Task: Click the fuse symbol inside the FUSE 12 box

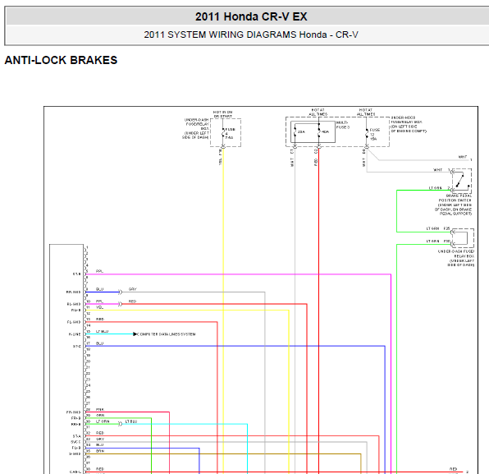Action: 367,134
